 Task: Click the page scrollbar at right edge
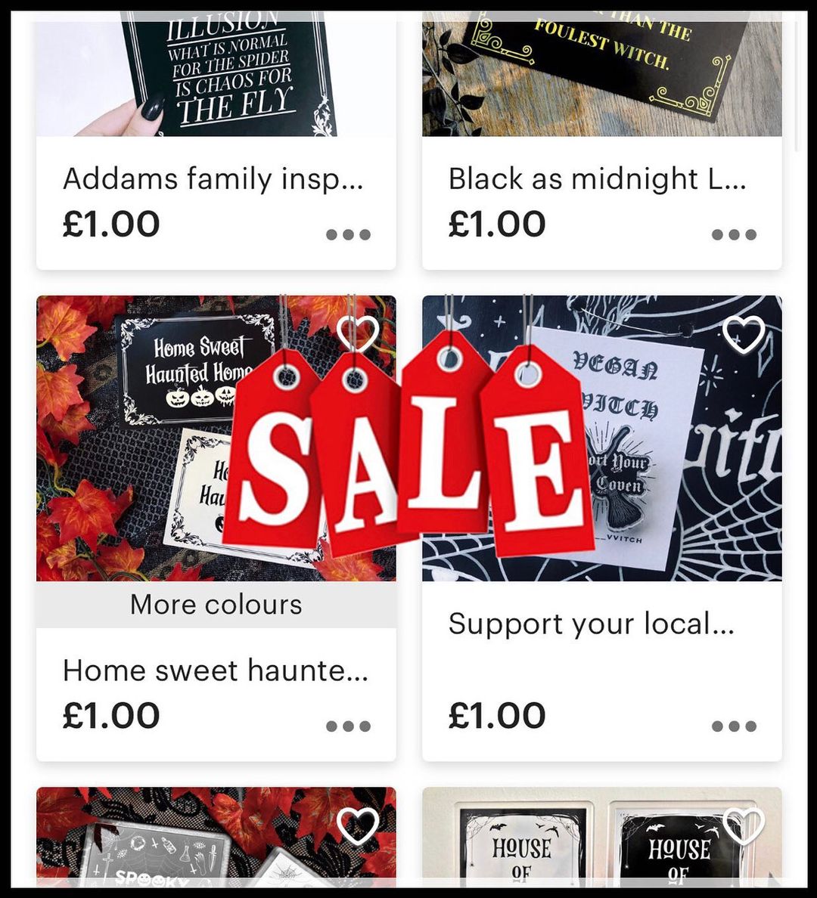pyautogui.click(x=797, y=86)
